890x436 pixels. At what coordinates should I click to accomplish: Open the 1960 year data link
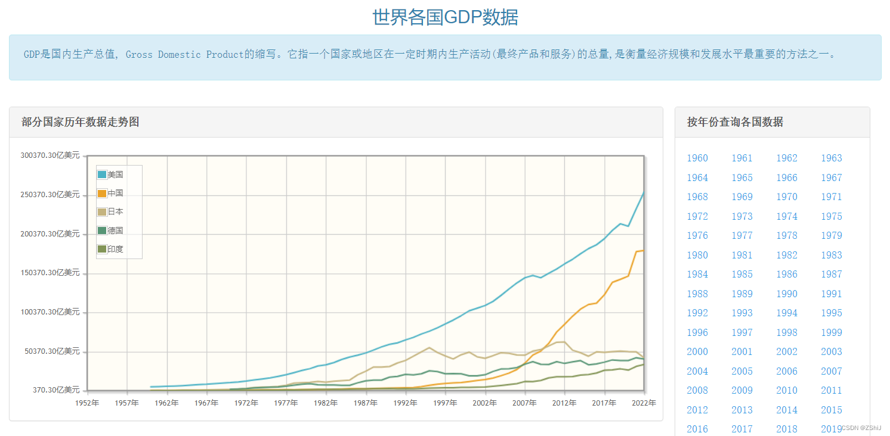pos(697,158)
